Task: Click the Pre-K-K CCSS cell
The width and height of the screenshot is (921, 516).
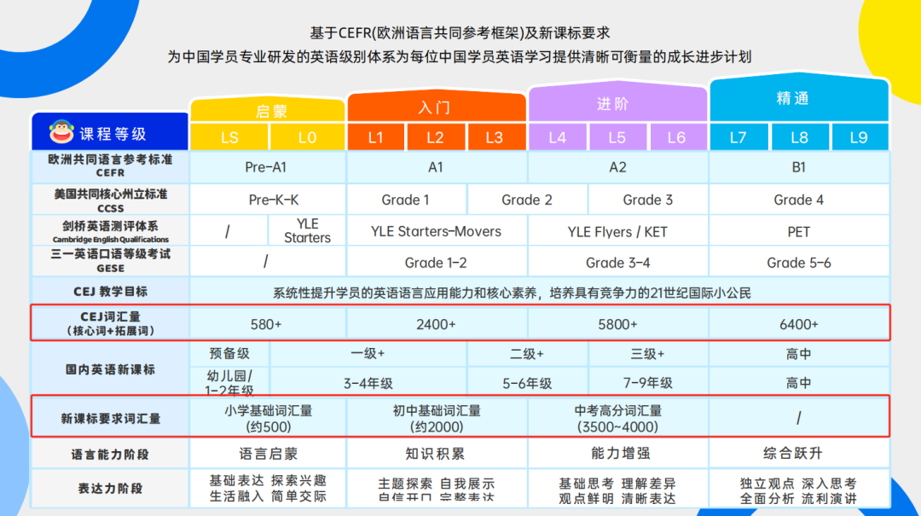Action: click(268, 200)
